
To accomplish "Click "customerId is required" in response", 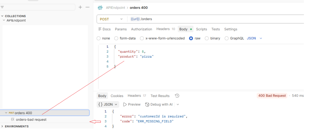I will (x=162, y=116).
